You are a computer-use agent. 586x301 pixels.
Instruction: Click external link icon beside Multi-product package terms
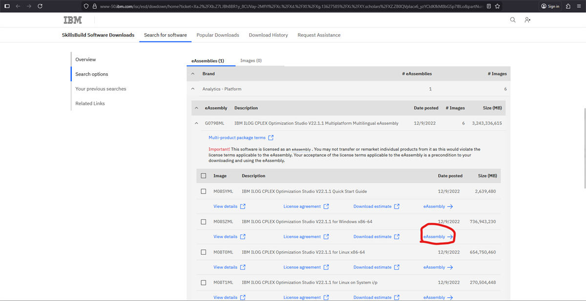point(271,138)
